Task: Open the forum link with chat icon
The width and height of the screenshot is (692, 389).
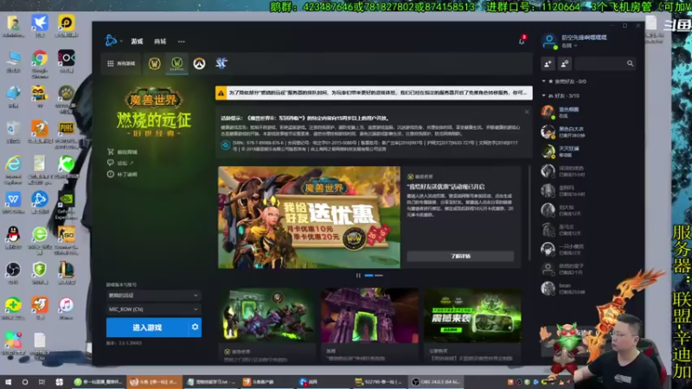Action: (x=120, y=163)
